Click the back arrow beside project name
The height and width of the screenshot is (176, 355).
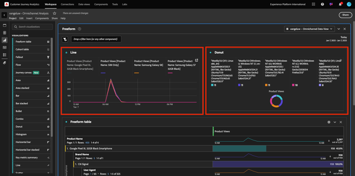click(4, 15)
